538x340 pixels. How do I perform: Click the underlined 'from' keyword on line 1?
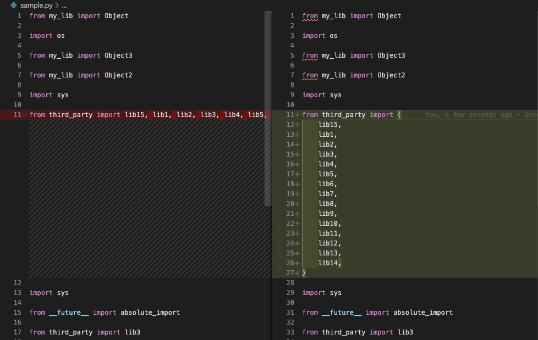pos(310,15)
